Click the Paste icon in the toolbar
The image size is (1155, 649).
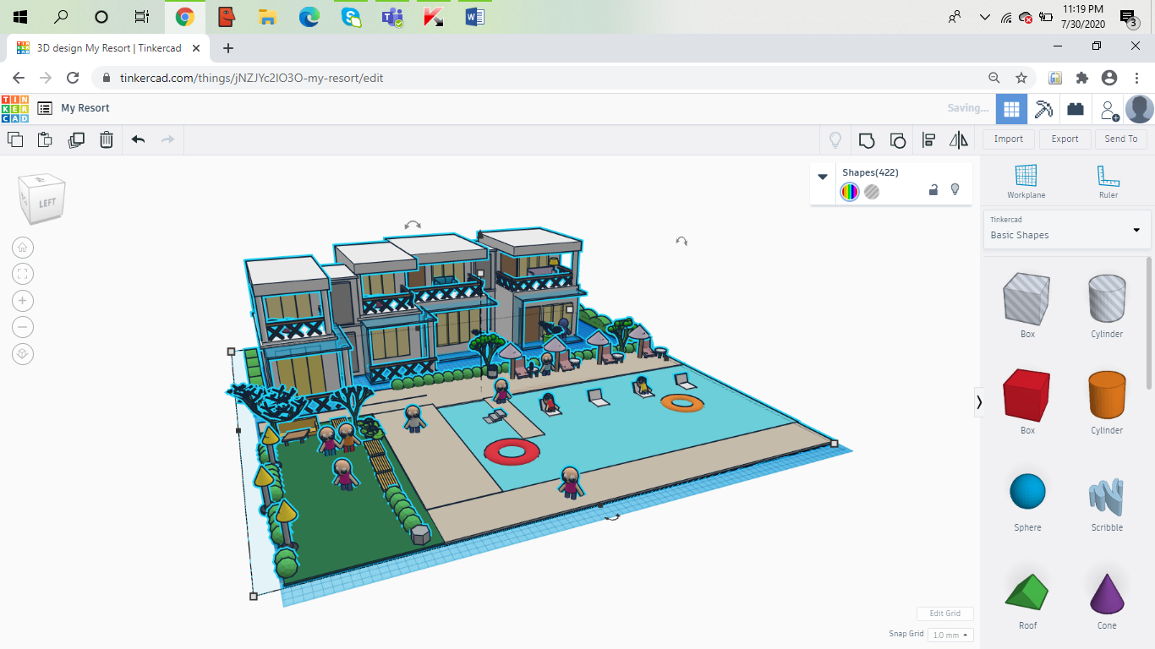pos(45,139)
